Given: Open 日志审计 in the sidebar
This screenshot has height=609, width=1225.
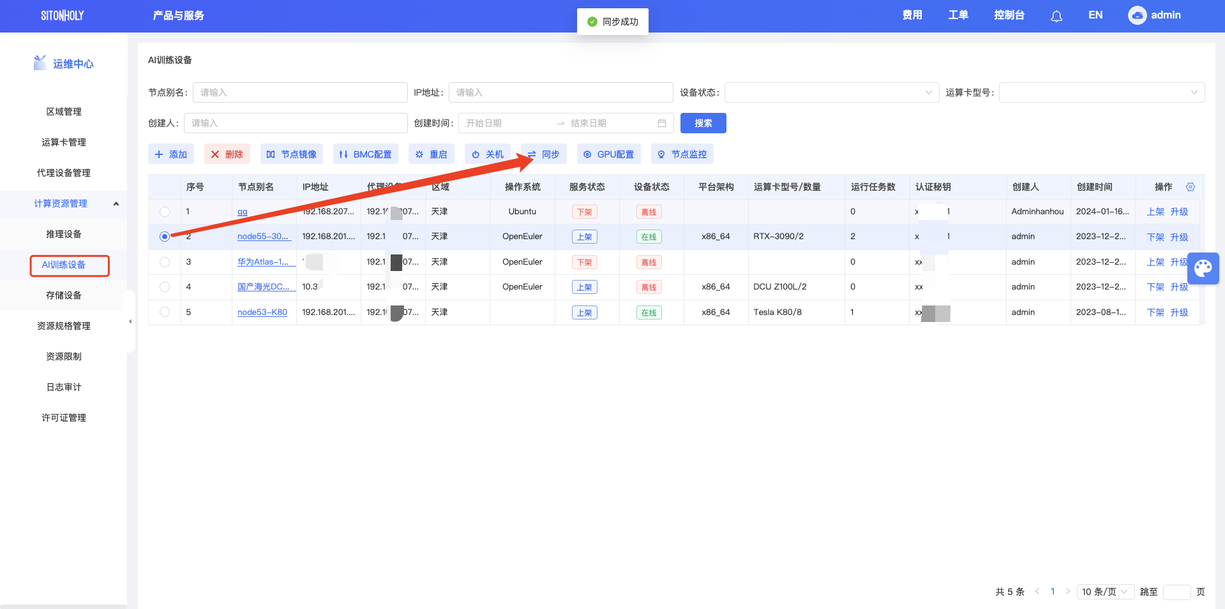Looking at the screenshot, I should point(64,387).
